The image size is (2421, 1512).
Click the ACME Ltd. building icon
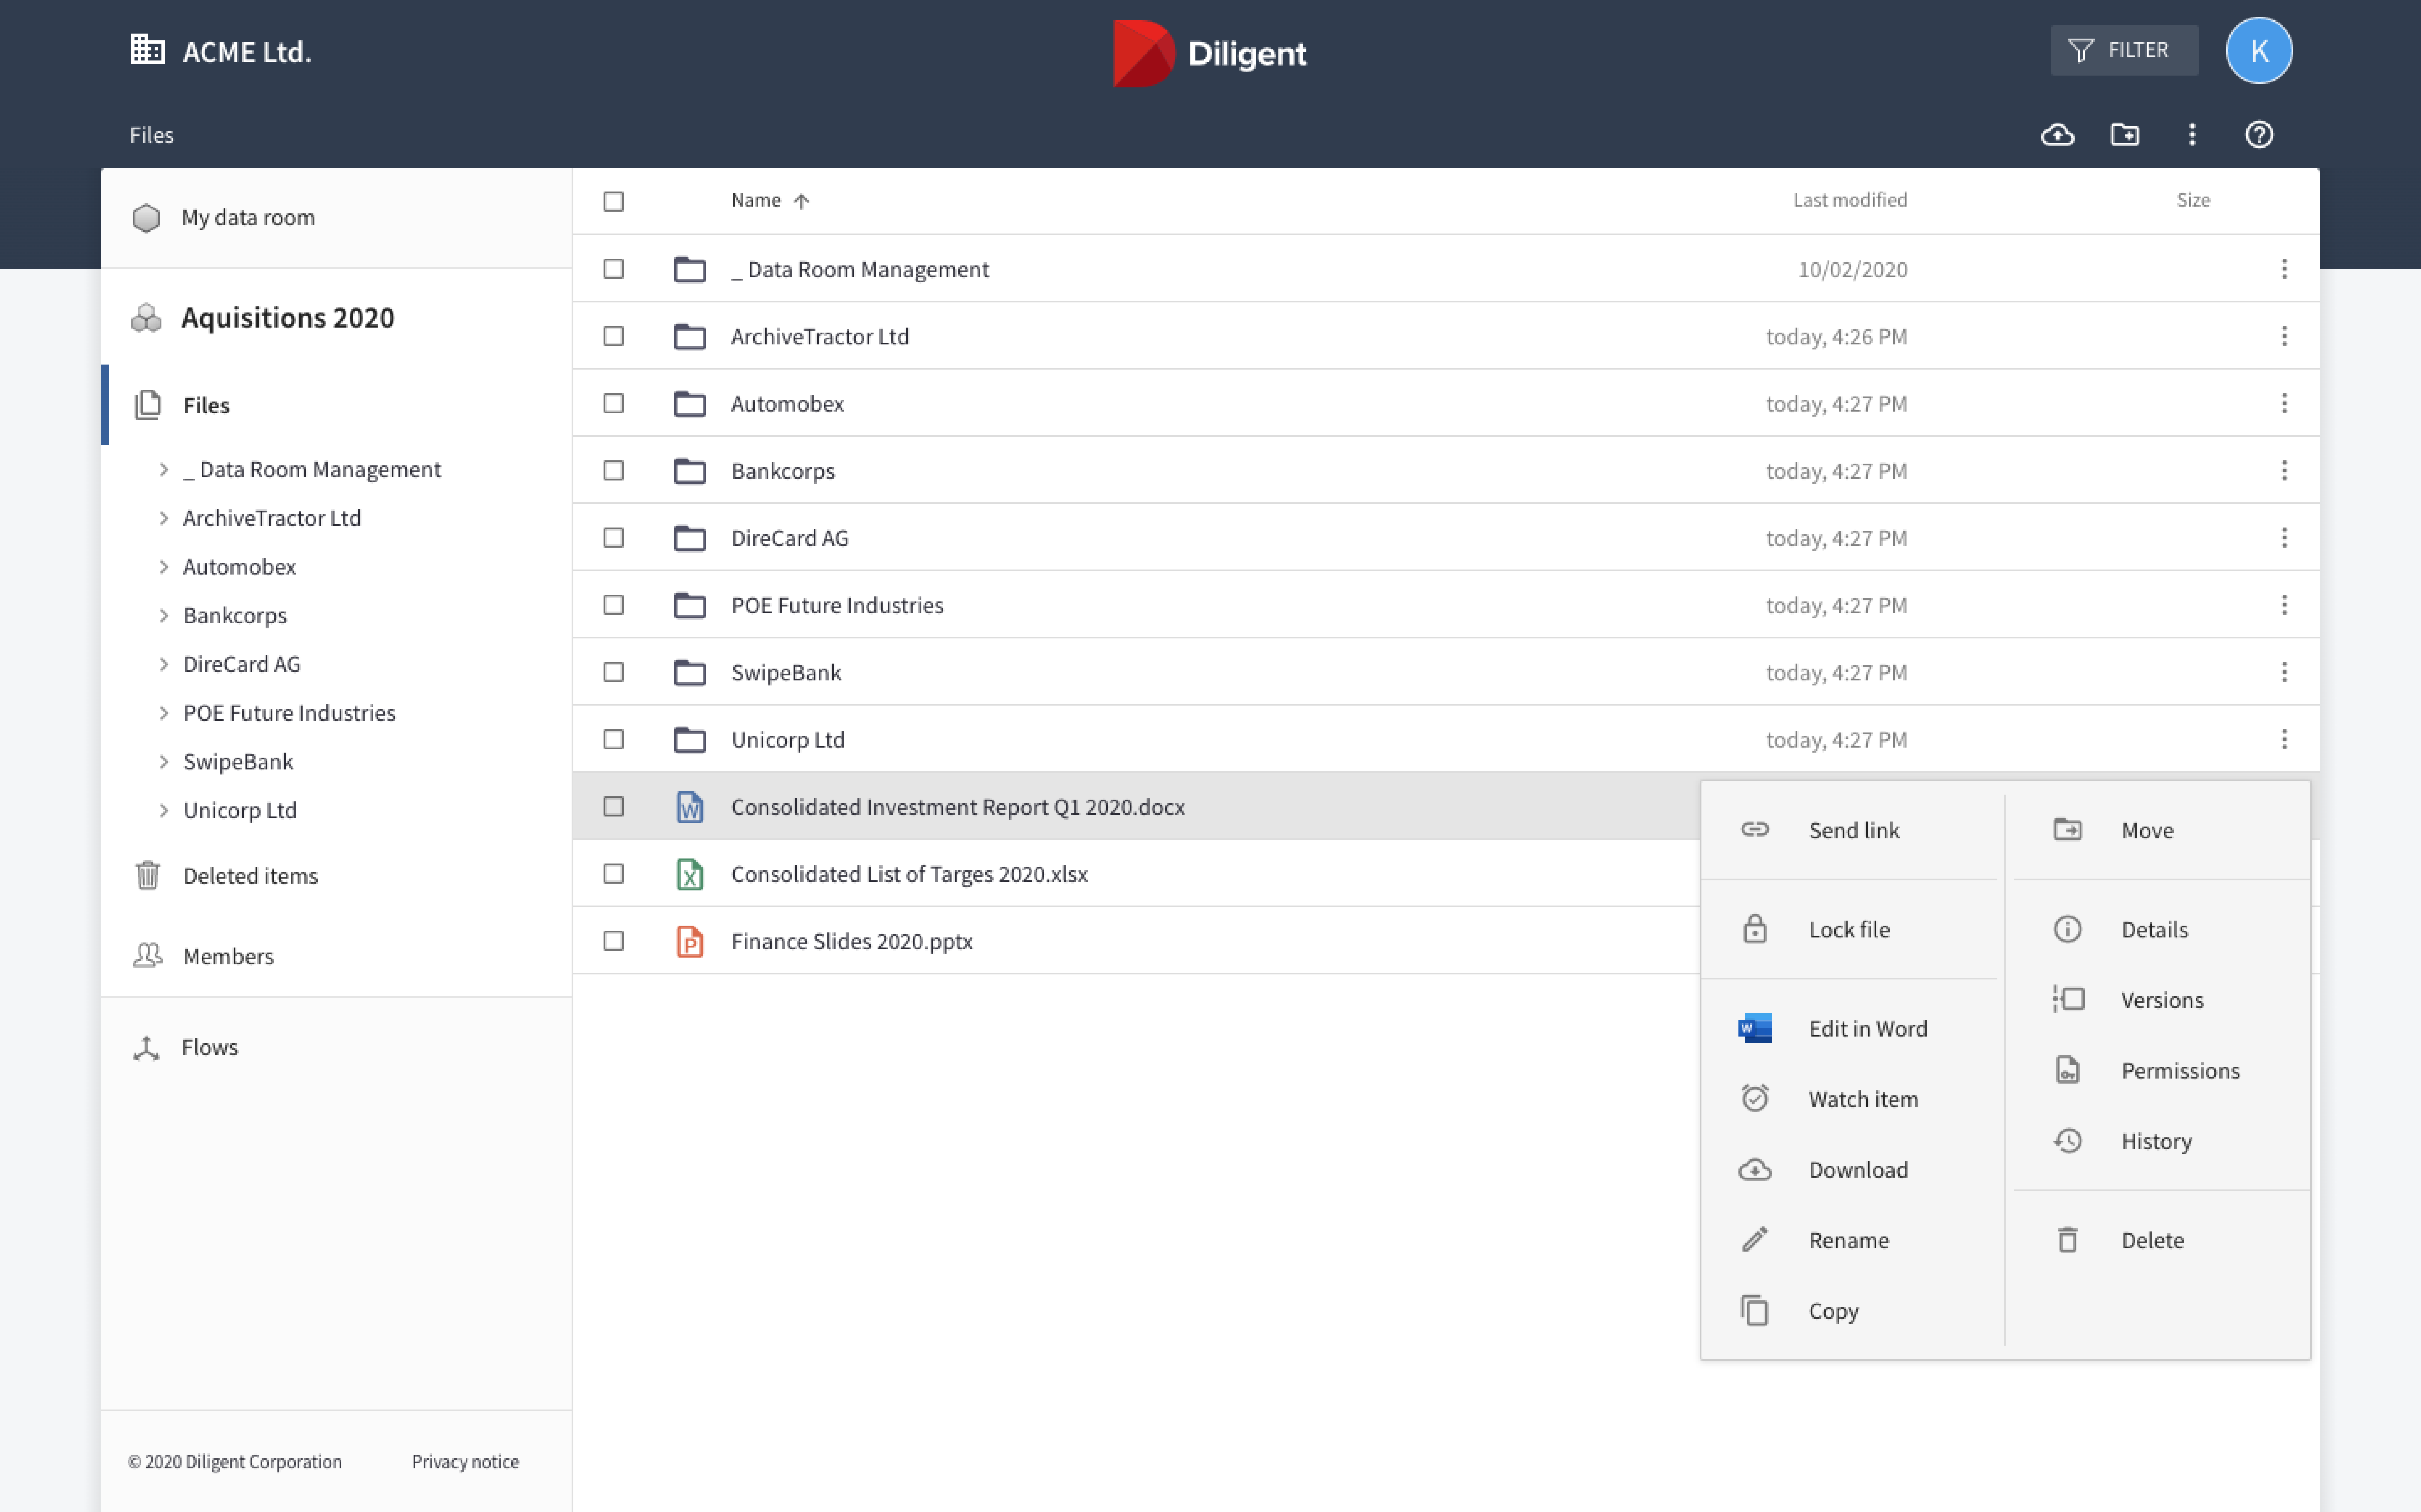[147, 49]
